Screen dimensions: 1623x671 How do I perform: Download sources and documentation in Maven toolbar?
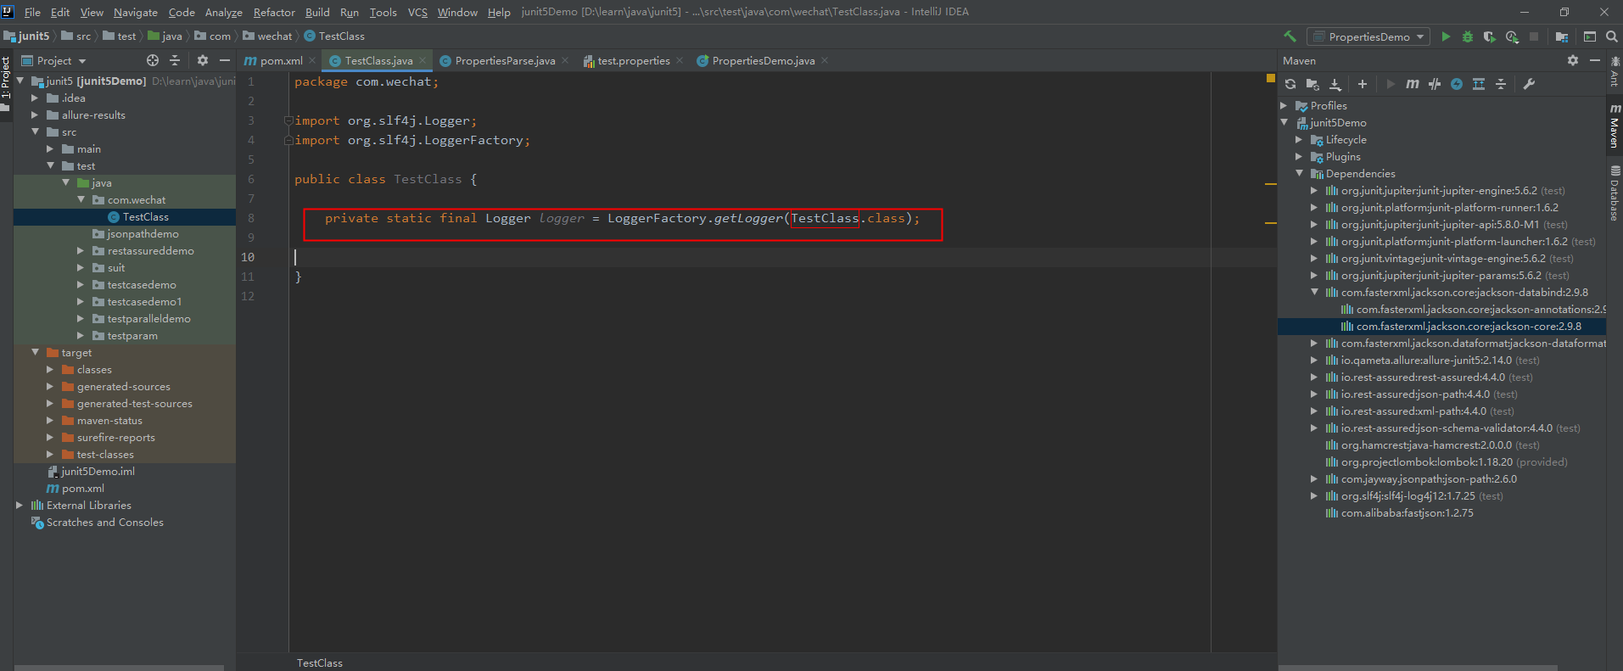coord(1335,84)
